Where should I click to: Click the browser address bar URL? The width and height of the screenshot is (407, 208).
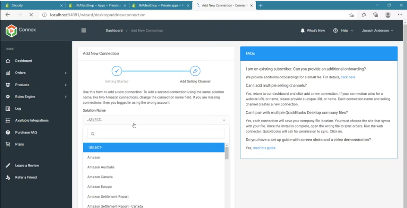tap(97, 15)
